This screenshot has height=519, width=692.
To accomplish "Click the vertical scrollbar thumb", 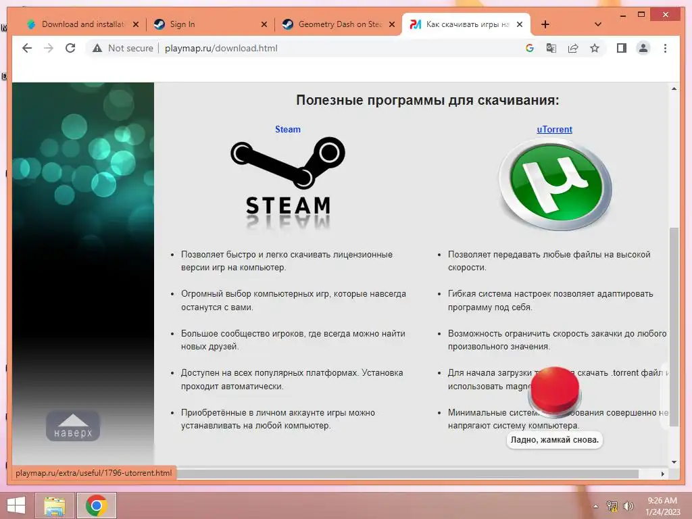I will (674, 326).
